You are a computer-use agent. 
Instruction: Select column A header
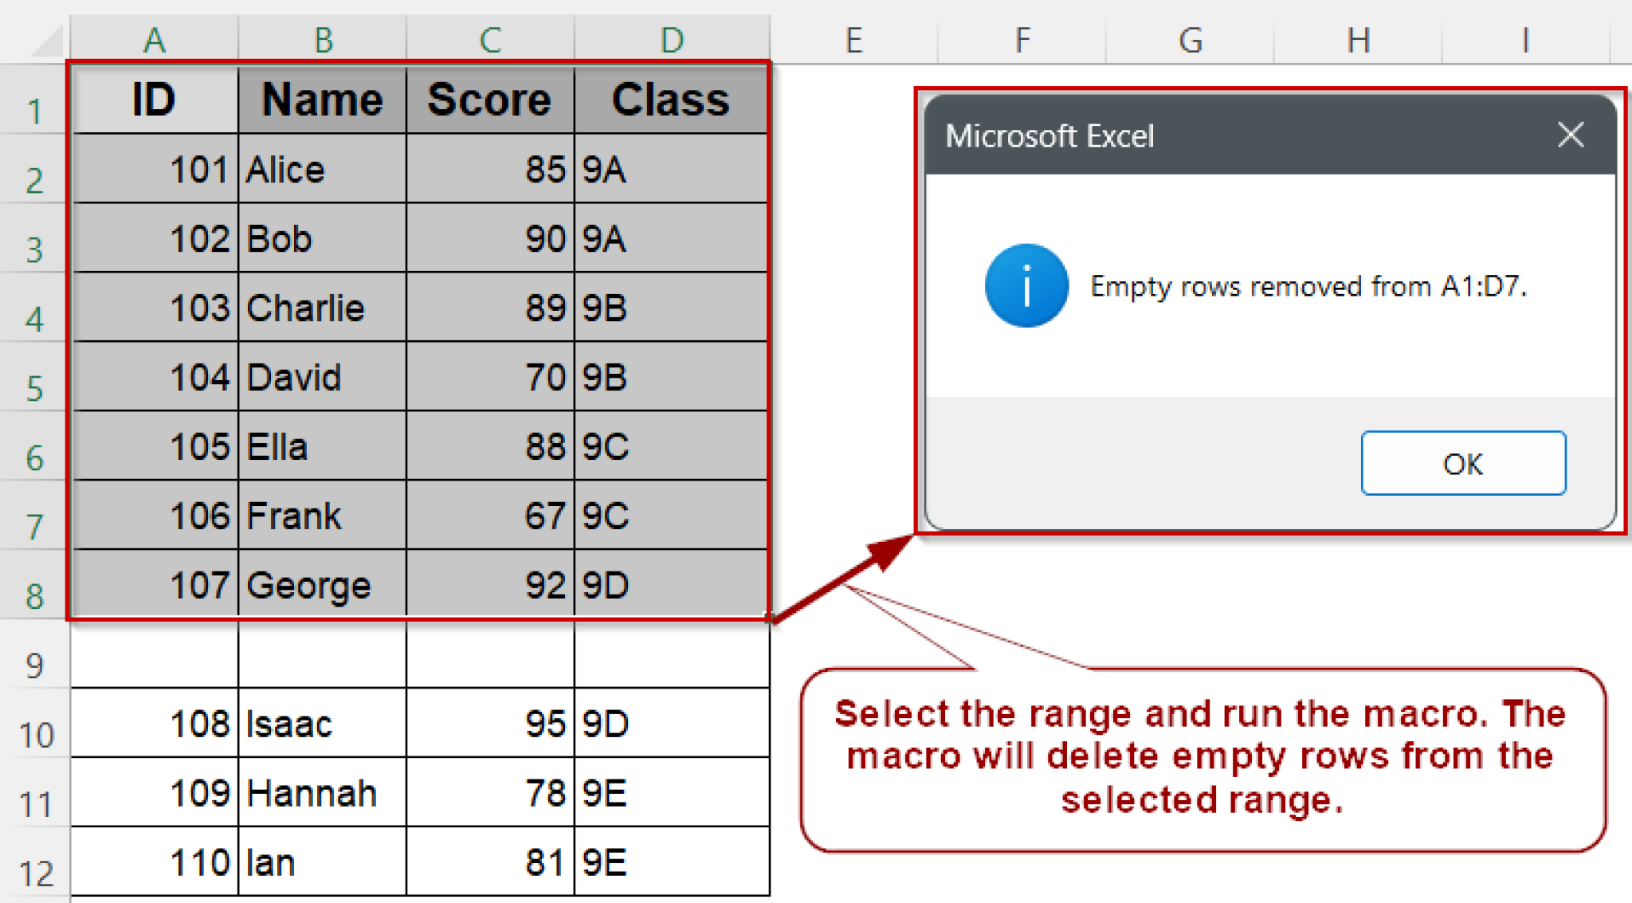coord(154,38)
